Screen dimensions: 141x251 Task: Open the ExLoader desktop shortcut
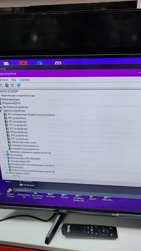click(x=51, y=195)
